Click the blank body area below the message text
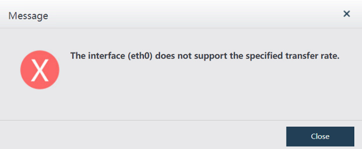Screen dimensions: 362x149 click(x=201, y=90)
